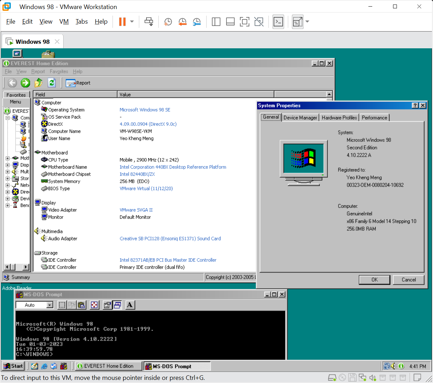The height and width of the screenshot is (383, 433).
Task: Click the EVEREST Up level toolbar icon
Action: point(39,83)
